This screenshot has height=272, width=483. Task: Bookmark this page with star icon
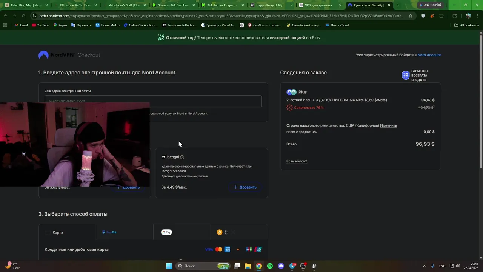click(411, 16)
